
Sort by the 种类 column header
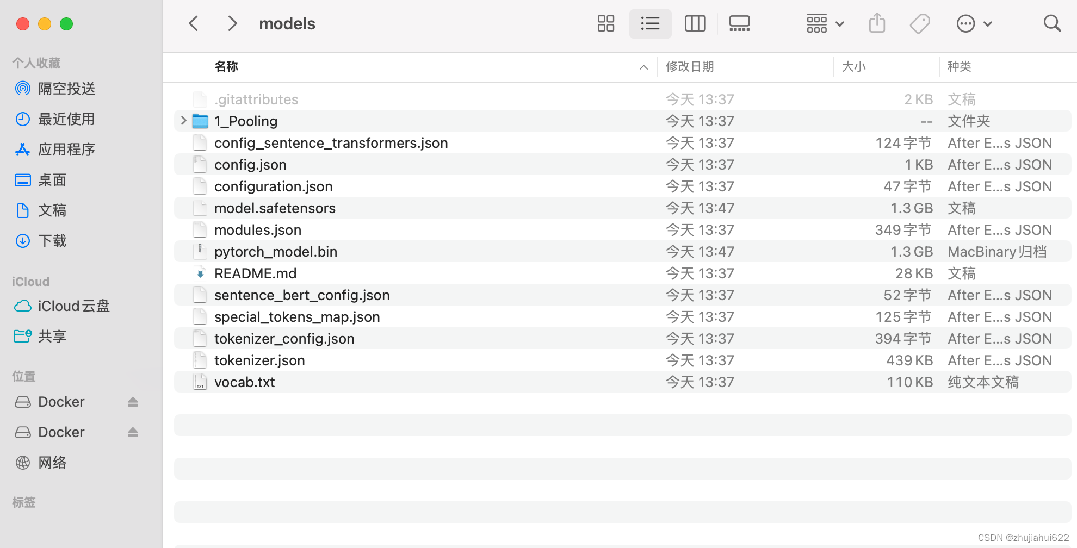pos(959,66)
